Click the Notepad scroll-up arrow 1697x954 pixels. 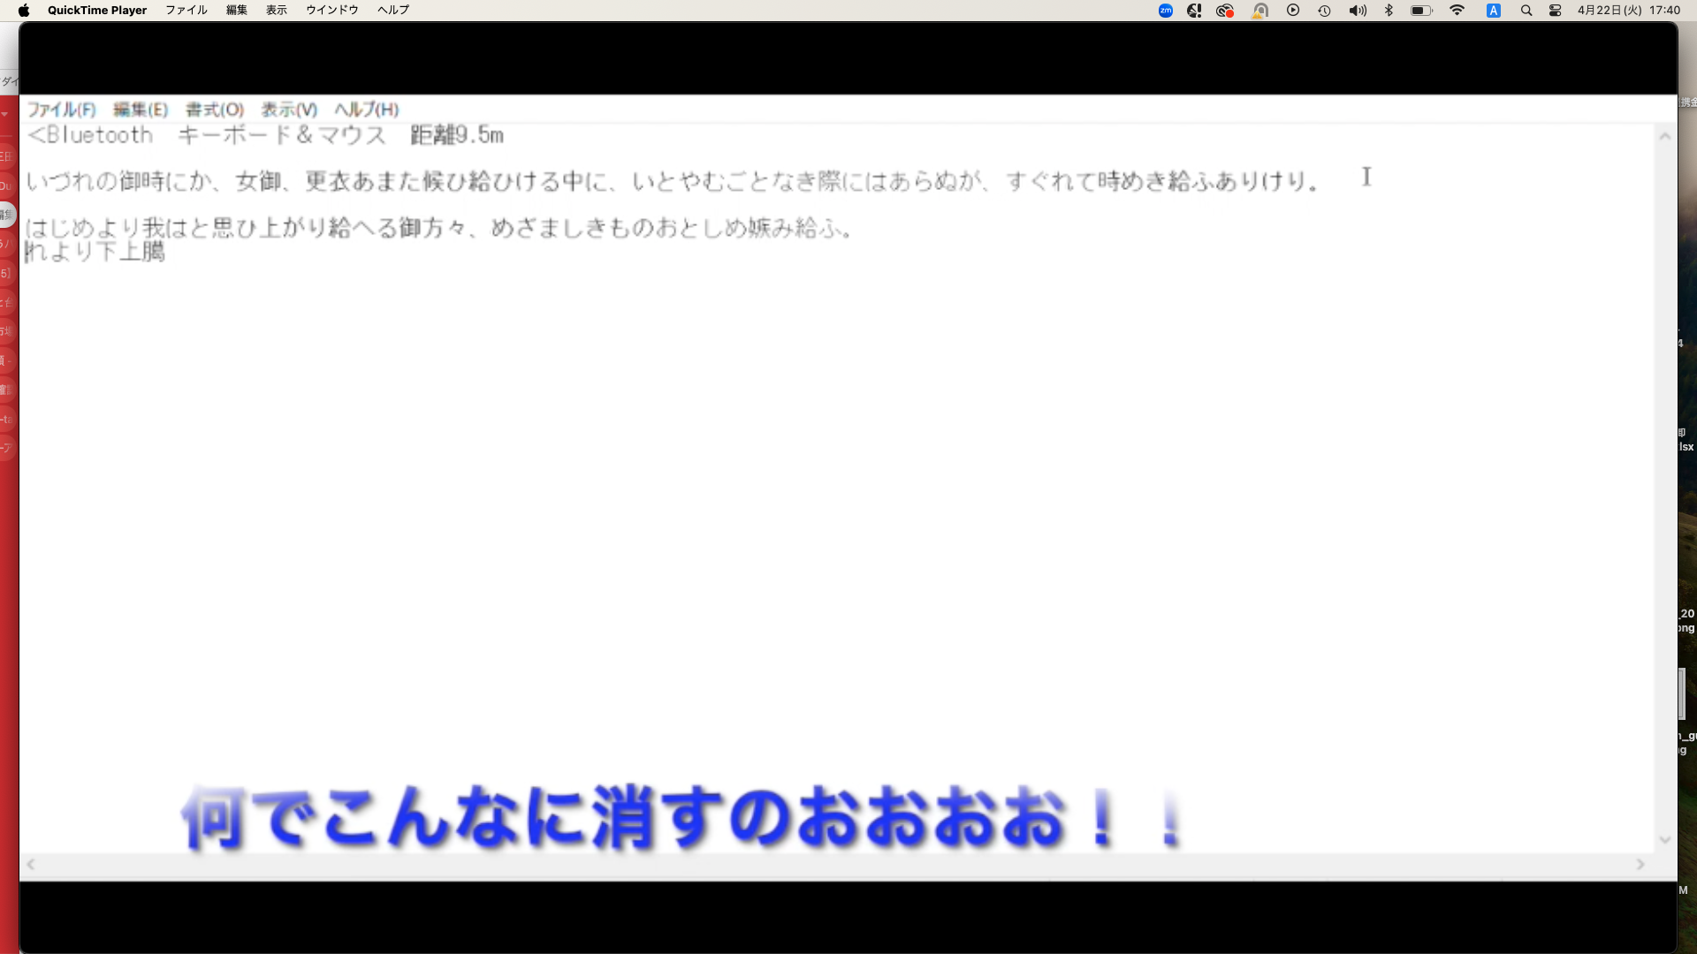click(x=1664, y=136)
